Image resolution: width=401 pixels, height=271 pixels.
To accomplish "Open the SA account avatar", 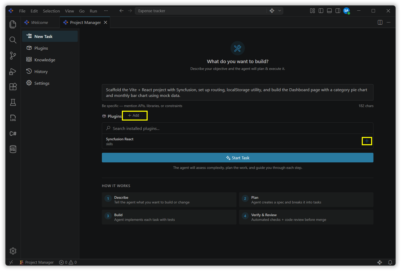I will (x=346, y=11).
